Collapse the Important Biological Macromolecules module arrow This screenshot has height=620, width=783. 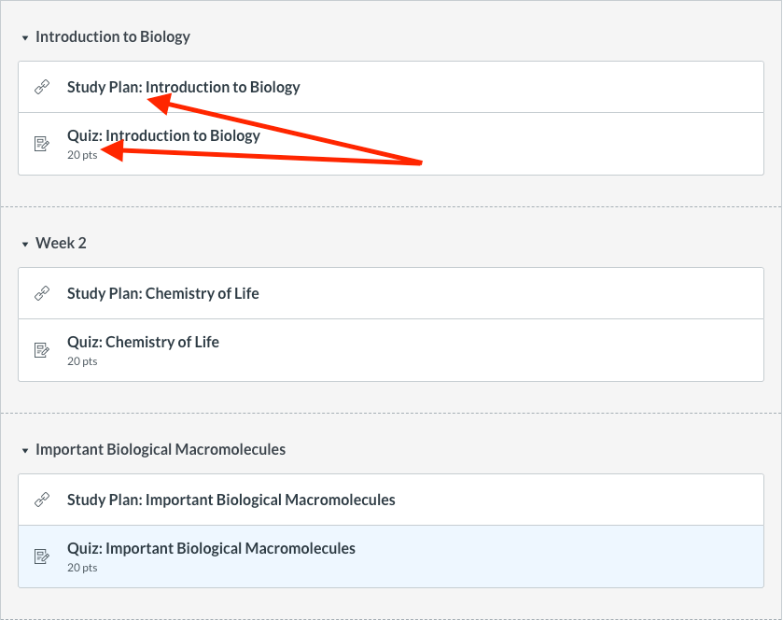pos(25,451)
